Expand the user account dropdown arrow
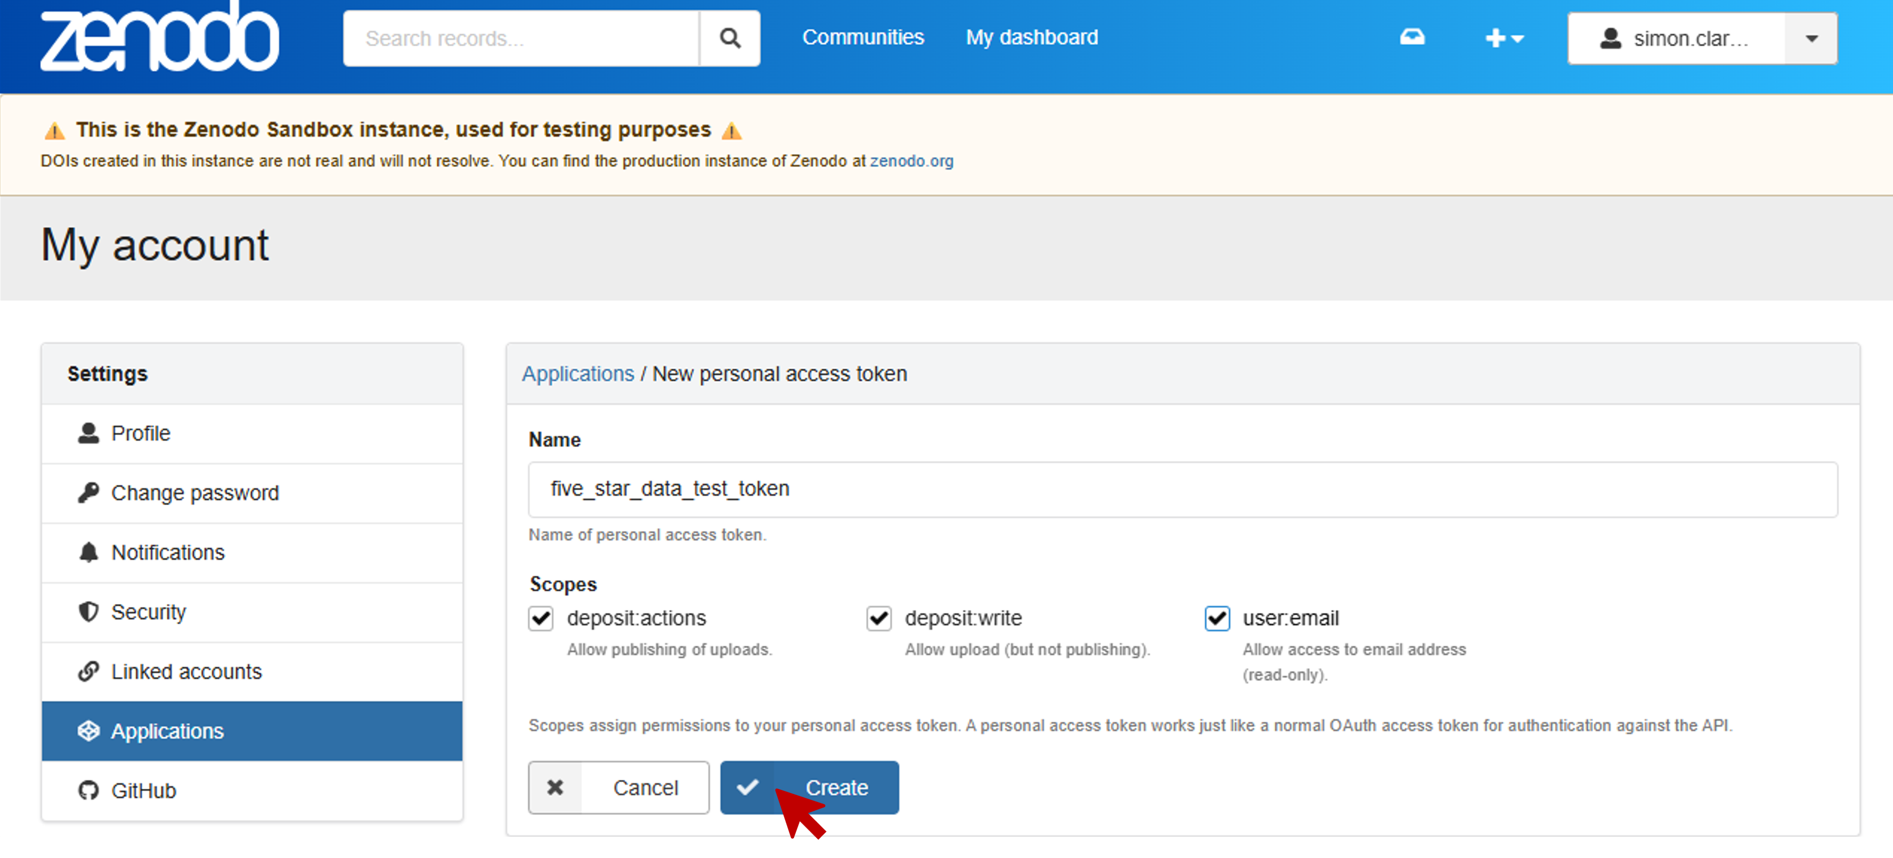 [x=1812, y=38]
